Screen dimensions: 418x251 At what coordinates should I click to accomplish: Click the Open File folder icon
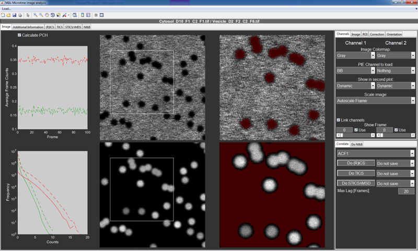point(9,15)
